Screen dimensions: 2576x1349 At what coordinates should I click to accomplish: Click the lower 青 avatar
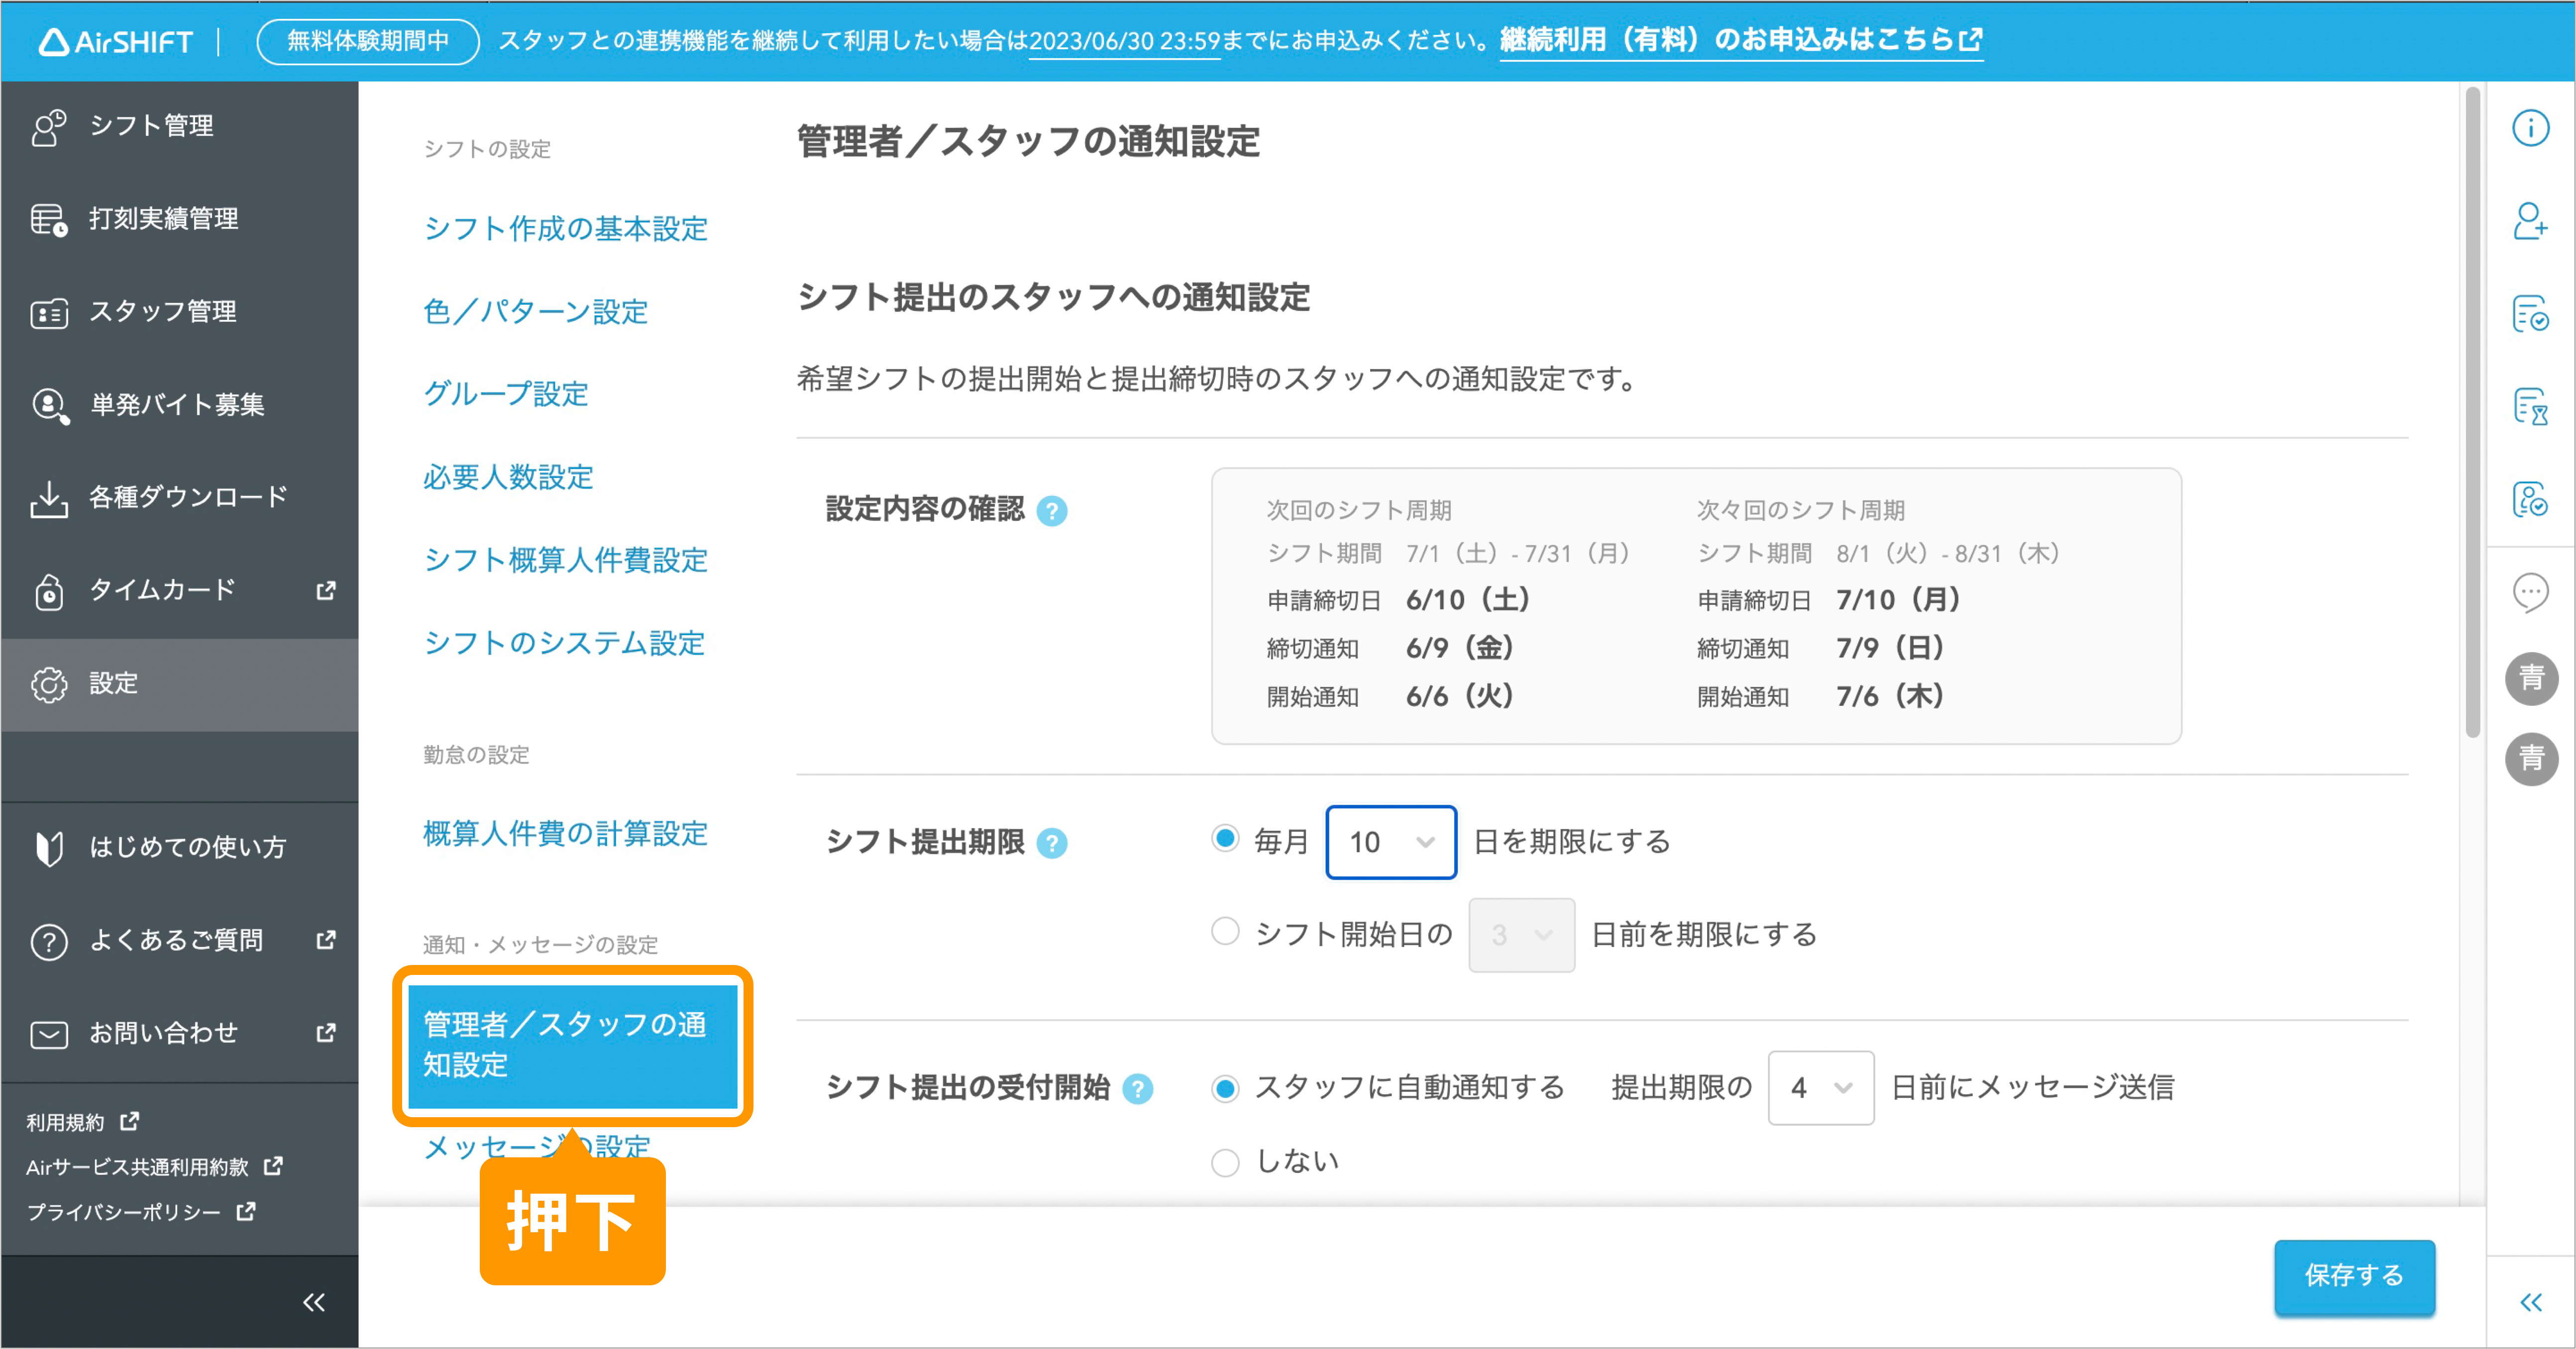pyautogui.click(x=2531, y=760)
